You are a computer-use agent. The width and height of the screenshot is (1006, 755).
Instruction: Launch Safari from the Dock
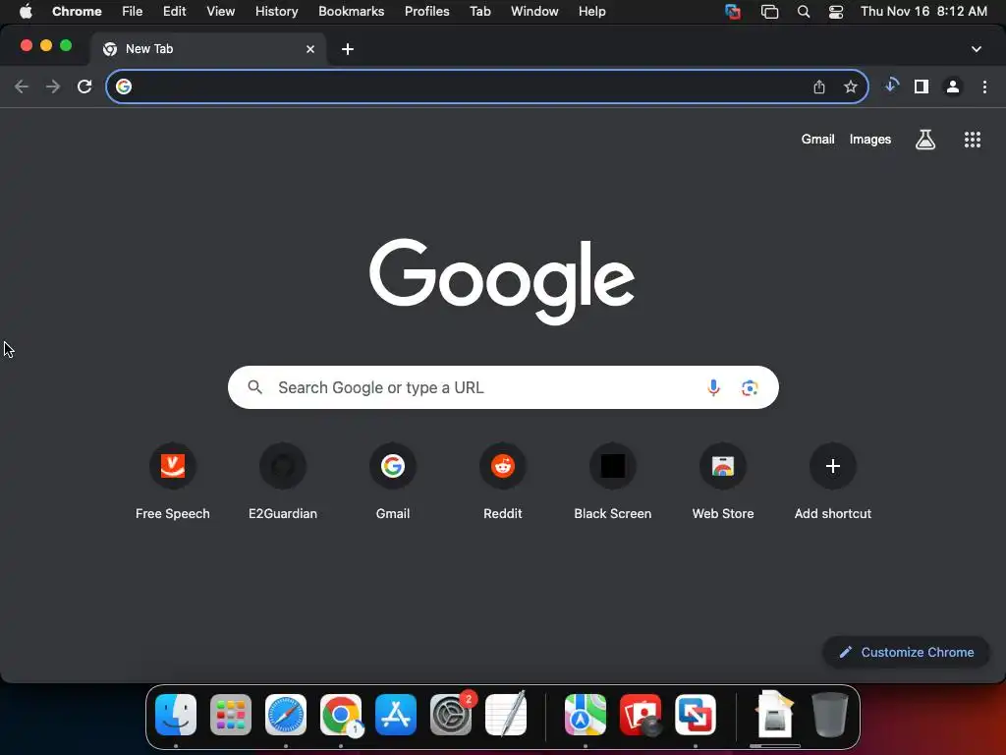pos(286,715)
